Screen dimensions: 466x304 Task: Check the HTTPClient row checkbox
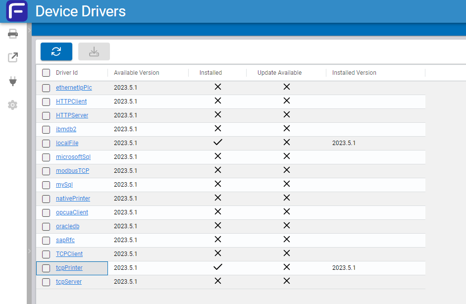coord(46,102)
